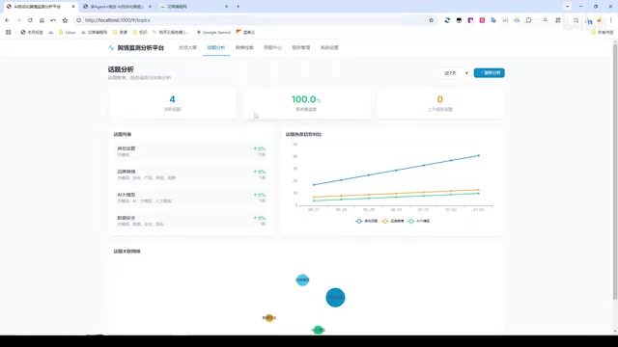Open the black square extension icon
Screen dimensions: 618x347
click(x=459, y=20)
